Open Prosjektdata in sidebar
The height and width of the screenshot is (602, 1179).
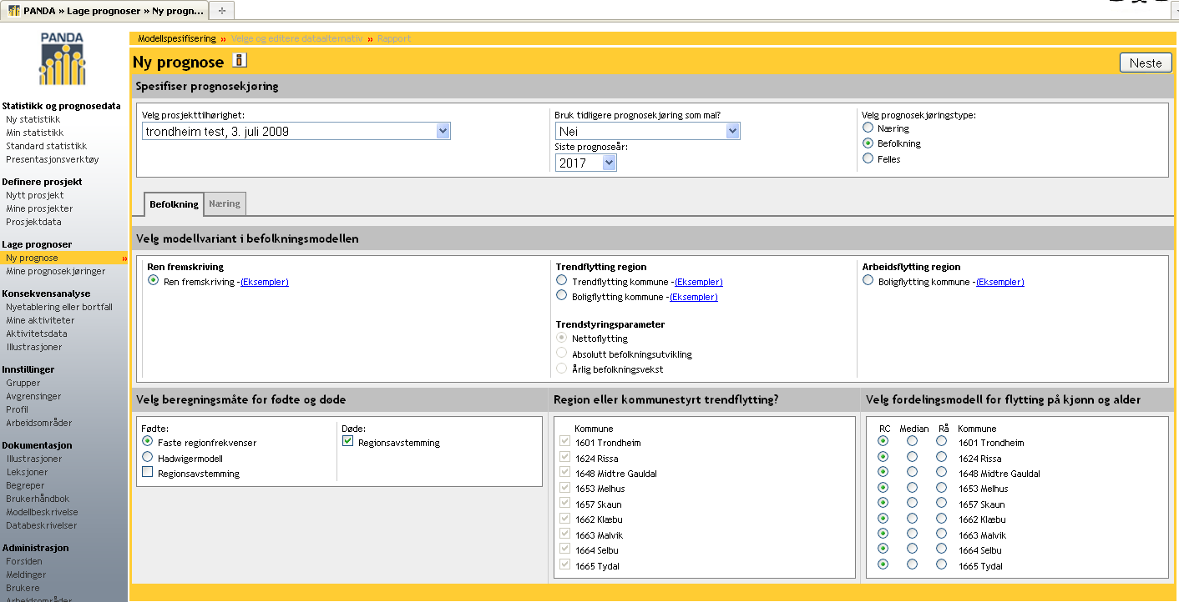pos(33,222)
